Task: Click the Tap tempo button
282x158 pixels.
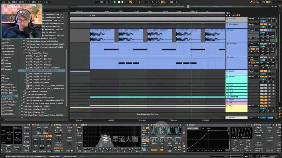Action: [x=9, y=2]
